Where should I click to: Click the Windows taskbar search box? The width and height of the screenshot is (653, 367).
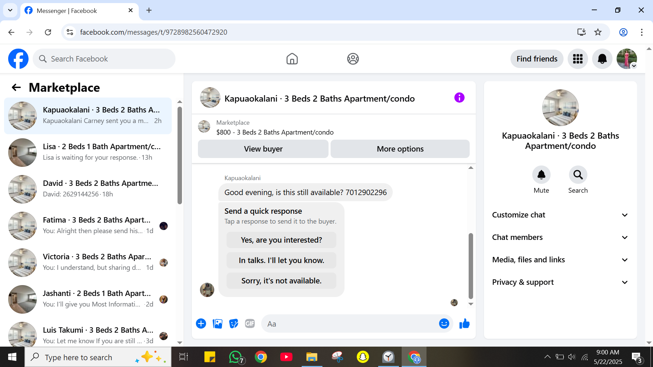(x=98, y=357)
